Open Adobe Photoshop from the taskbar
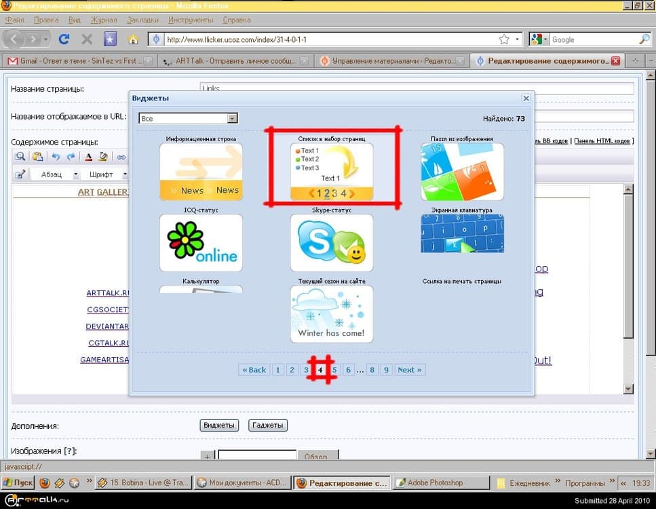656x509 pixels. coord(441,483)
